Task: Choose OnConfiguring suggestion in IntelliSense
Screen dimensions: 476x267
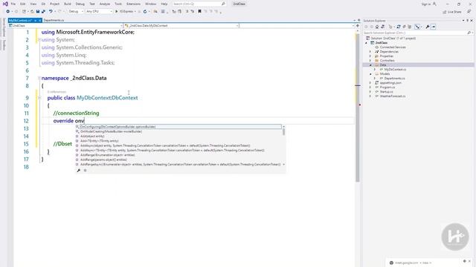Action: [178, 127]
